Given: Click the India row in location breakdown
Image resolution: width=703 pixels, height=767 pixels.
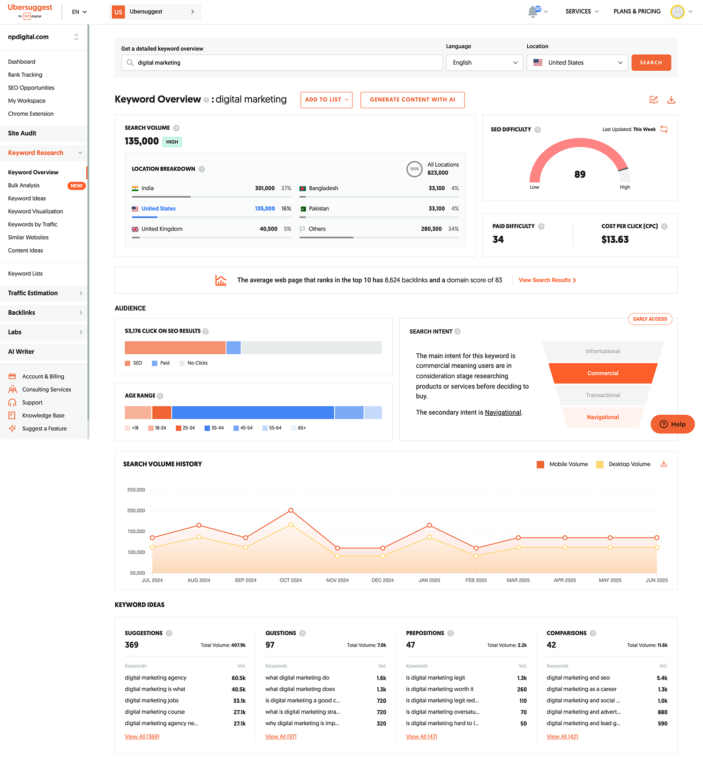Looking at the screenshot, I should tap(211, 191).
